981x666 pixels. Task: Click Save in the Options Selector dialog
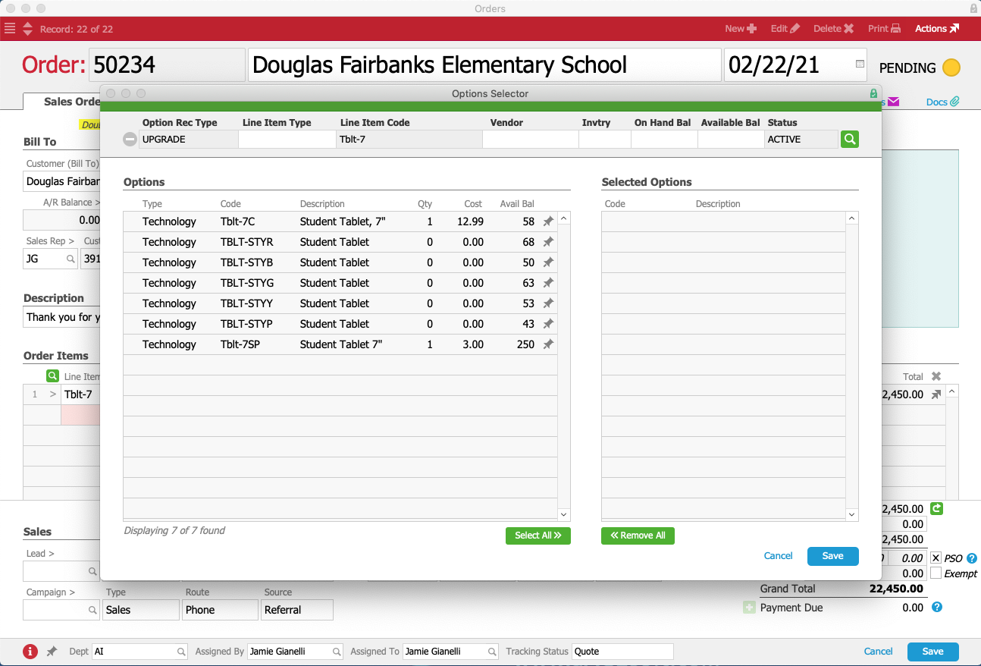[x=832, y=556]
